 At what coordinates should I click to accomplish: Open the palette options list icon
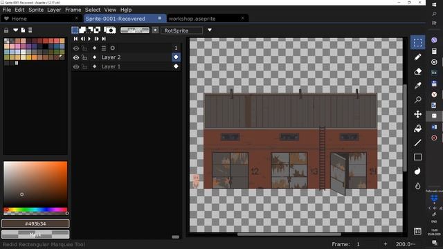[x=30, y=30]
